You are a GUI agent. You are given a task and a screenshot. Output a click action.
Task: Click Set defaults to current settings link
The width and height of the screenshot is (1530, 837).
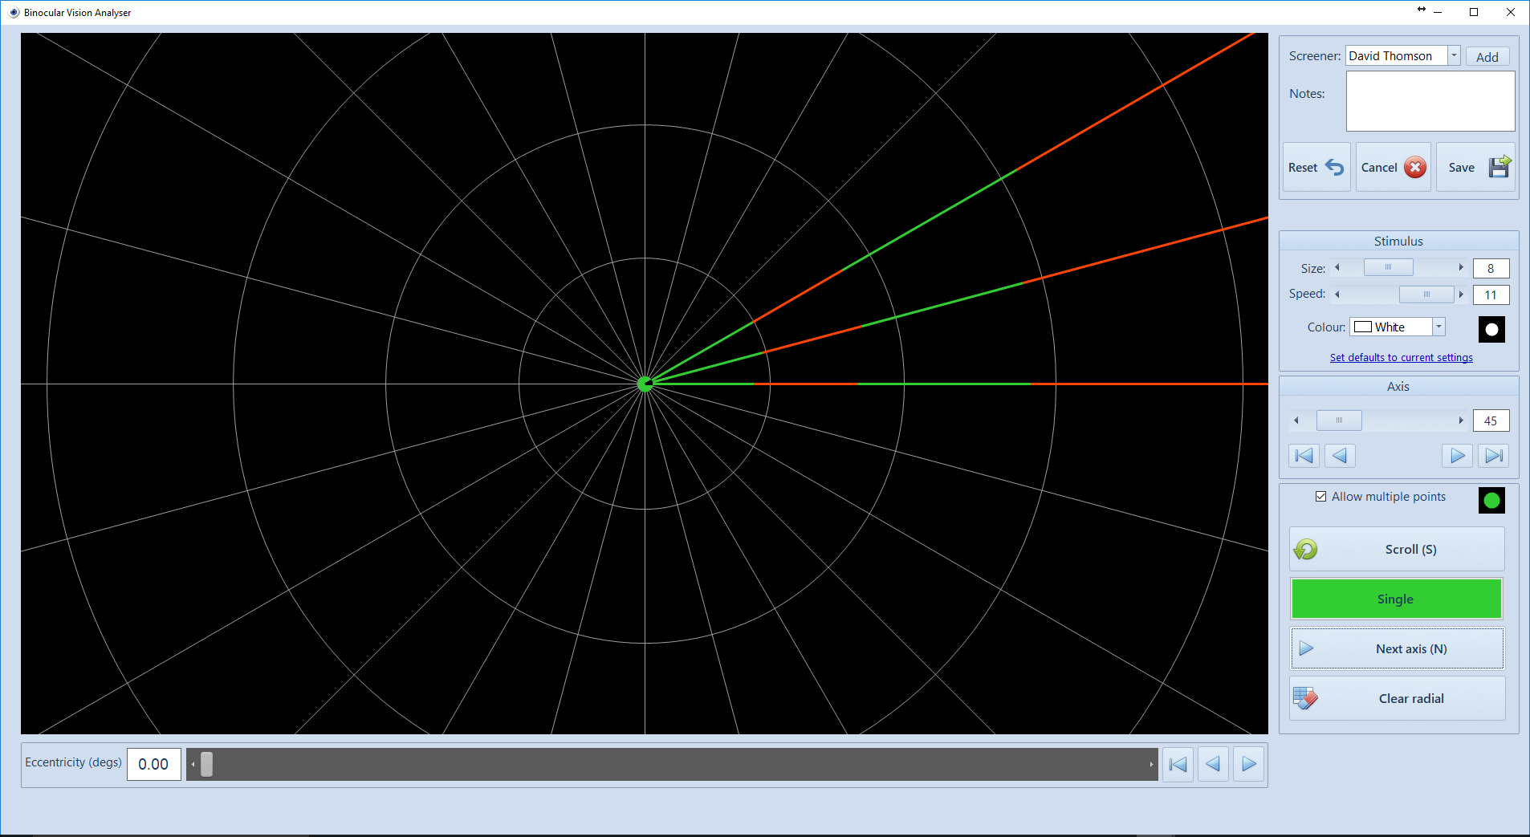1401,358
